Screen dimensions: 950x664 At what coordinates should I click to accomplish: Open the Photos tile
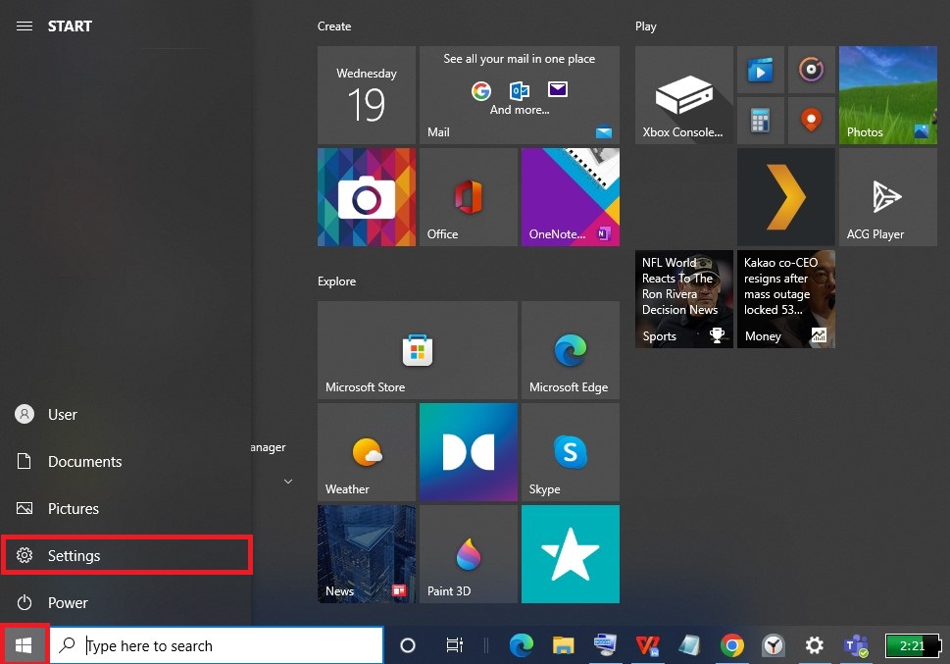[x=887, y=95]
